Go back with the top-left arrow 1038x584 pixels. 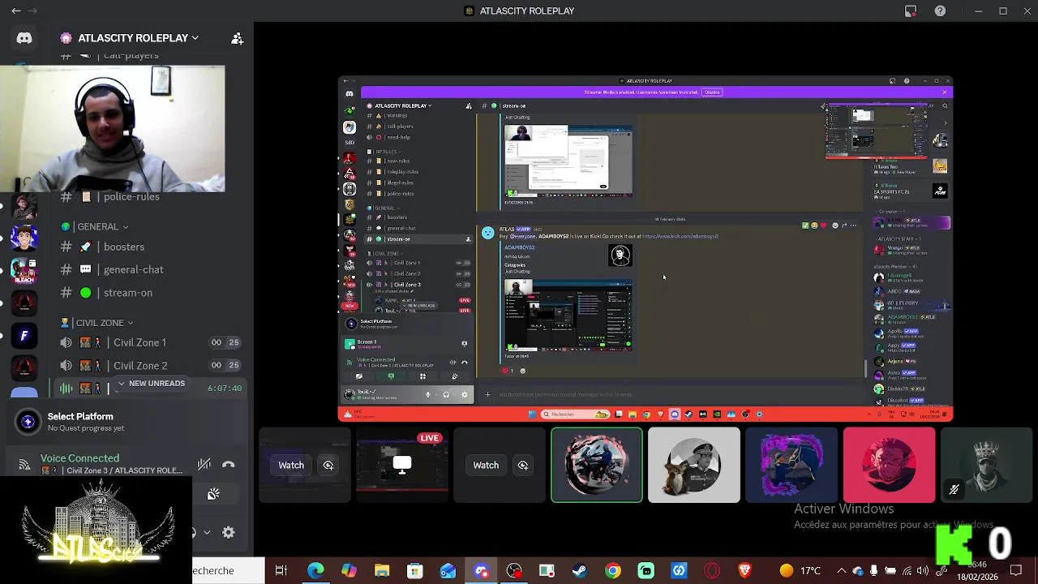(16, 11)
